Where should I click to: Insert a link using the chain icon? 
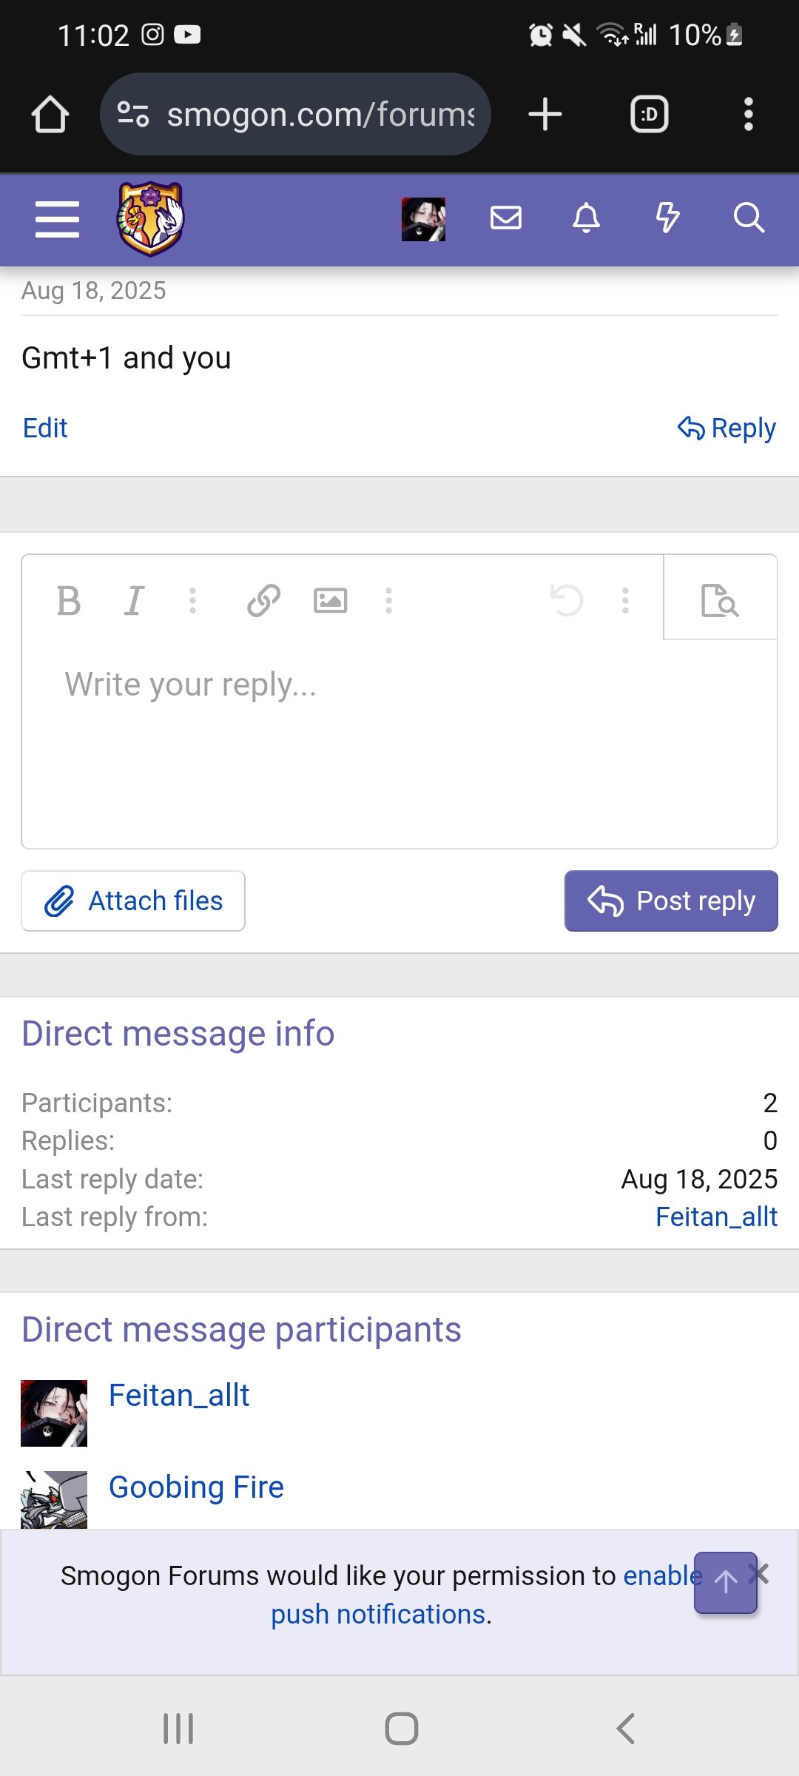pyautogui.click(x=264, y=601)
